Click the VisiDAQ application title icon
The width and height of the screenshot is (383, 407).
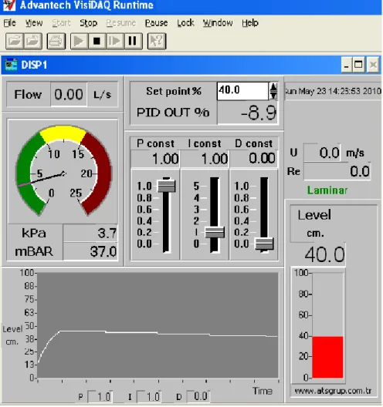(9, 5)
